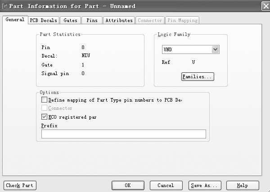Select the Pins tab

[x=91, y=20]
